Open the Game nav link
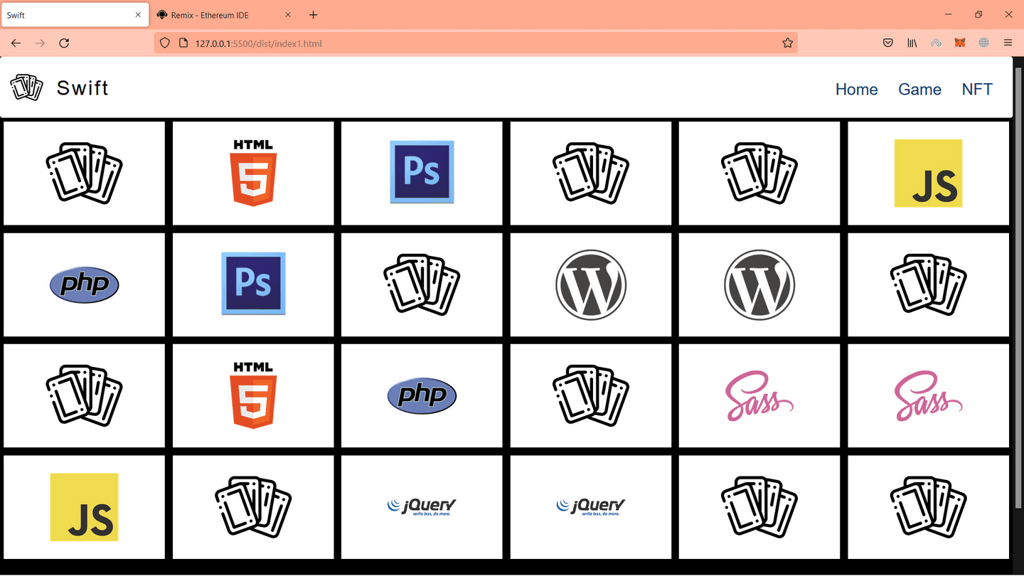Viewport: 1024px width, 576px height. (x=919, y=90)
